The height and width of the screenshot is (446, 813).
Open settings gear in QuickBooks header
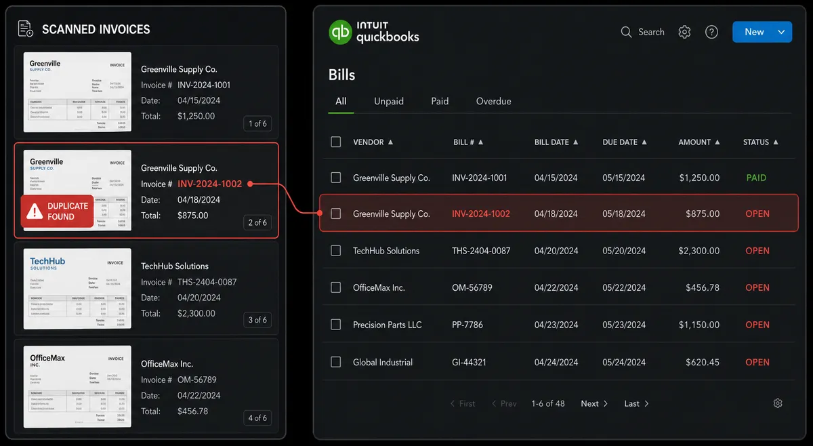coord(684,32)
